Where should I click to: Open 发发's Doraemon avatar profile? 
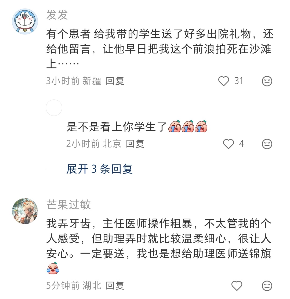tap(25, 21)
